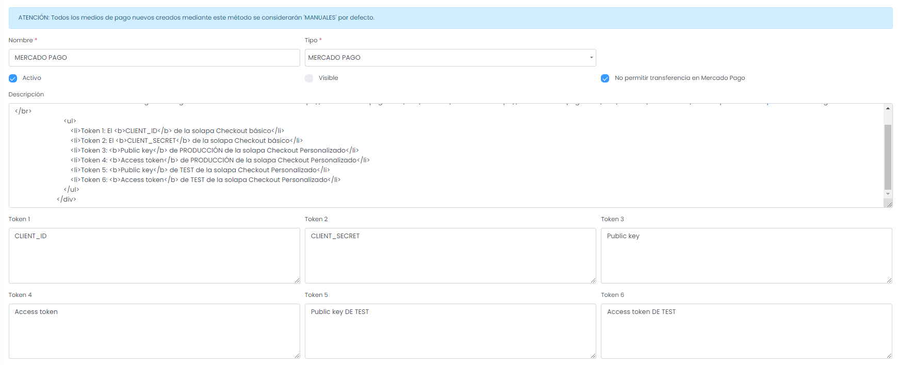Click the Token 5 label
The height and width of the screenshot is (365, 898).
(316, 295)
